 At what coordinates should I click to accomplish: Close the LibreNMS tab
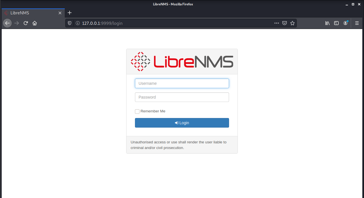click(x=60, y=13)
